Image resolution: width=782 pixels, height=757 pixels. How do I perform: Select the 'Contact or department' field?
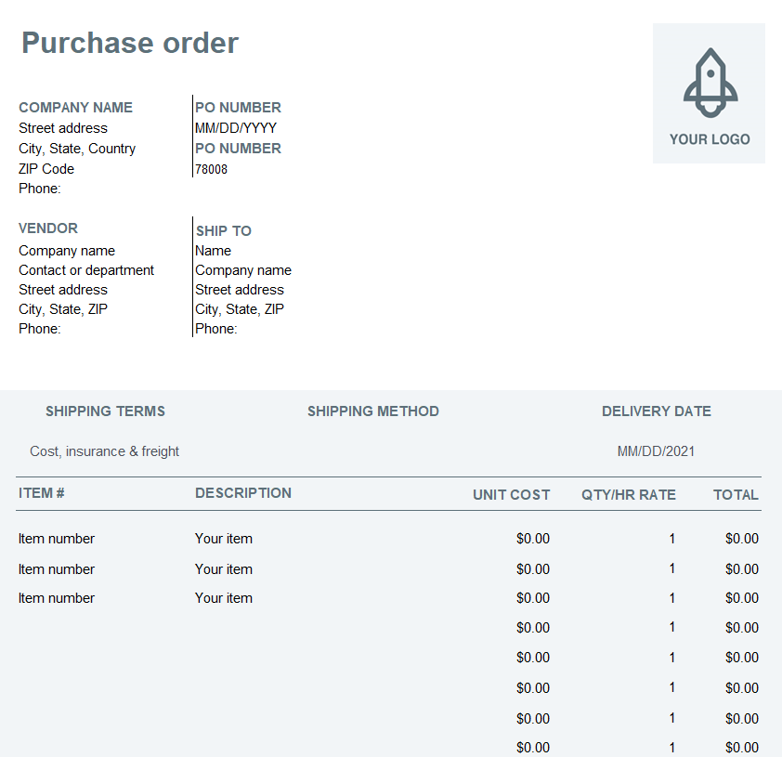coord(86,270)
